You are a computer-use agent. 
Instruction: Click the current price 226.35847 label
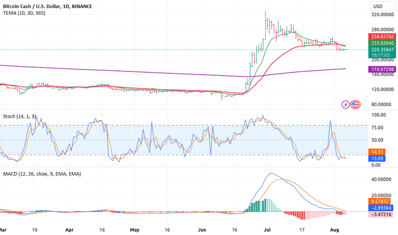coord(382,50)
